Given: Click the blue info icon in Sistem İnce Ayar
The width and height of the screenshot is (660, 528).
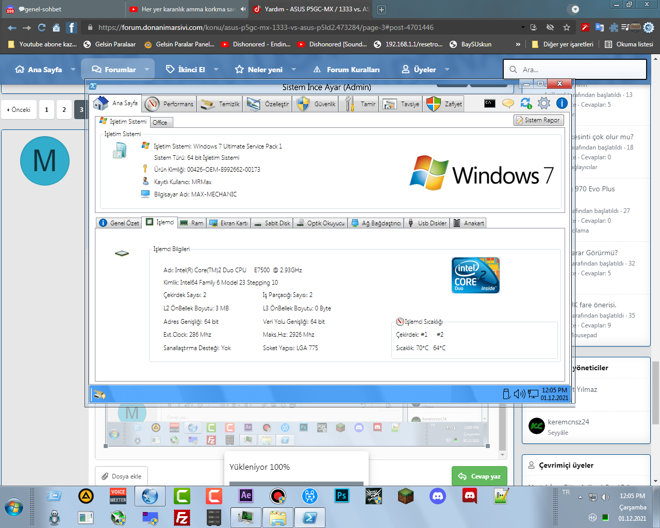Looking at the screenshot, I should [x=562, y=104].
